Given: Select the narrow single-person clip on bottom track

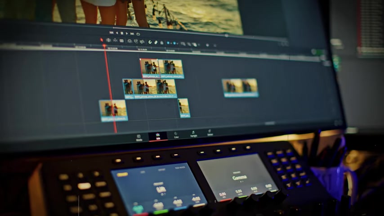Looking at the screenshot, I should pos(184,108).
